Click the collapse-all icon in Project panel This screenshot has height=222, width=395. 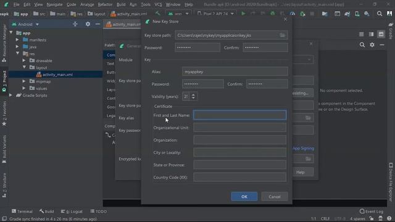[75, 24]
